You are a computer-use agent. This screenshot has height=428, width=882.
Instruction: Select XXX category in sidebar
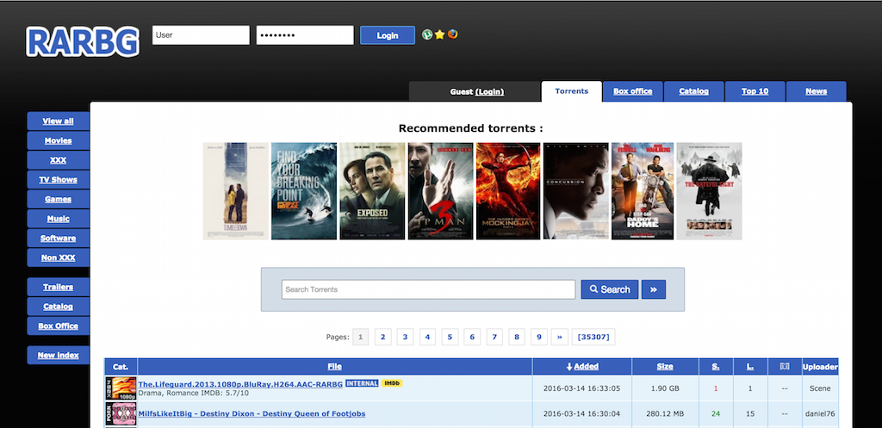[58, 159]
